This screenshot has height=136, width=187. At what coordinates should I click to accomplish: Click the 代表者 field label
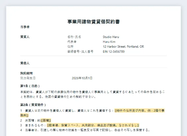[72, 42]
